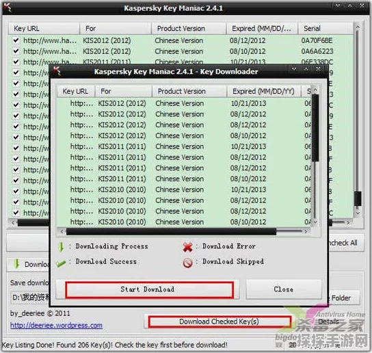Click main window scroll up arrow
Screen dimensions: 372x353
click(358, 28)
